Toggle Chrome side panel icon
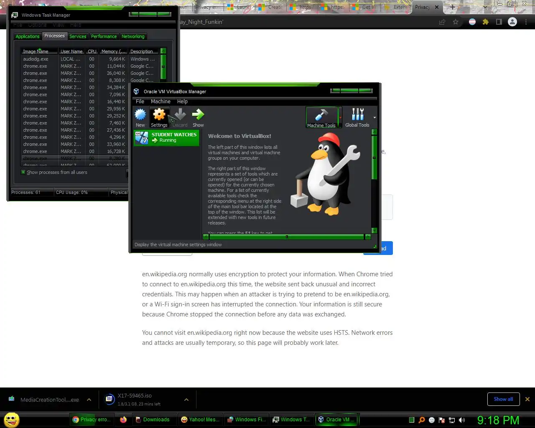This screenshot has width=535, height=428. [x=499, y=22]
